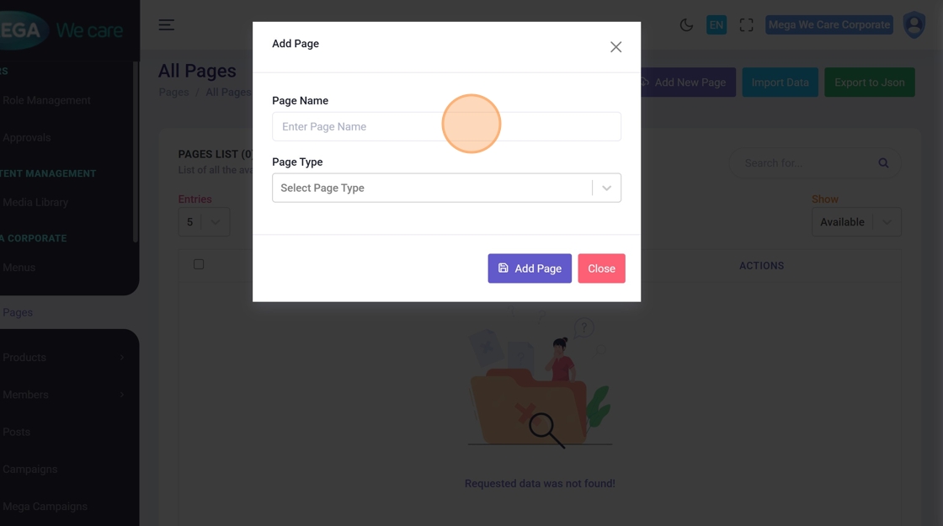Click Export to Json button
The width and height of the screenshot is (943, 526).
pyautogui.click(x=869, y=82)
